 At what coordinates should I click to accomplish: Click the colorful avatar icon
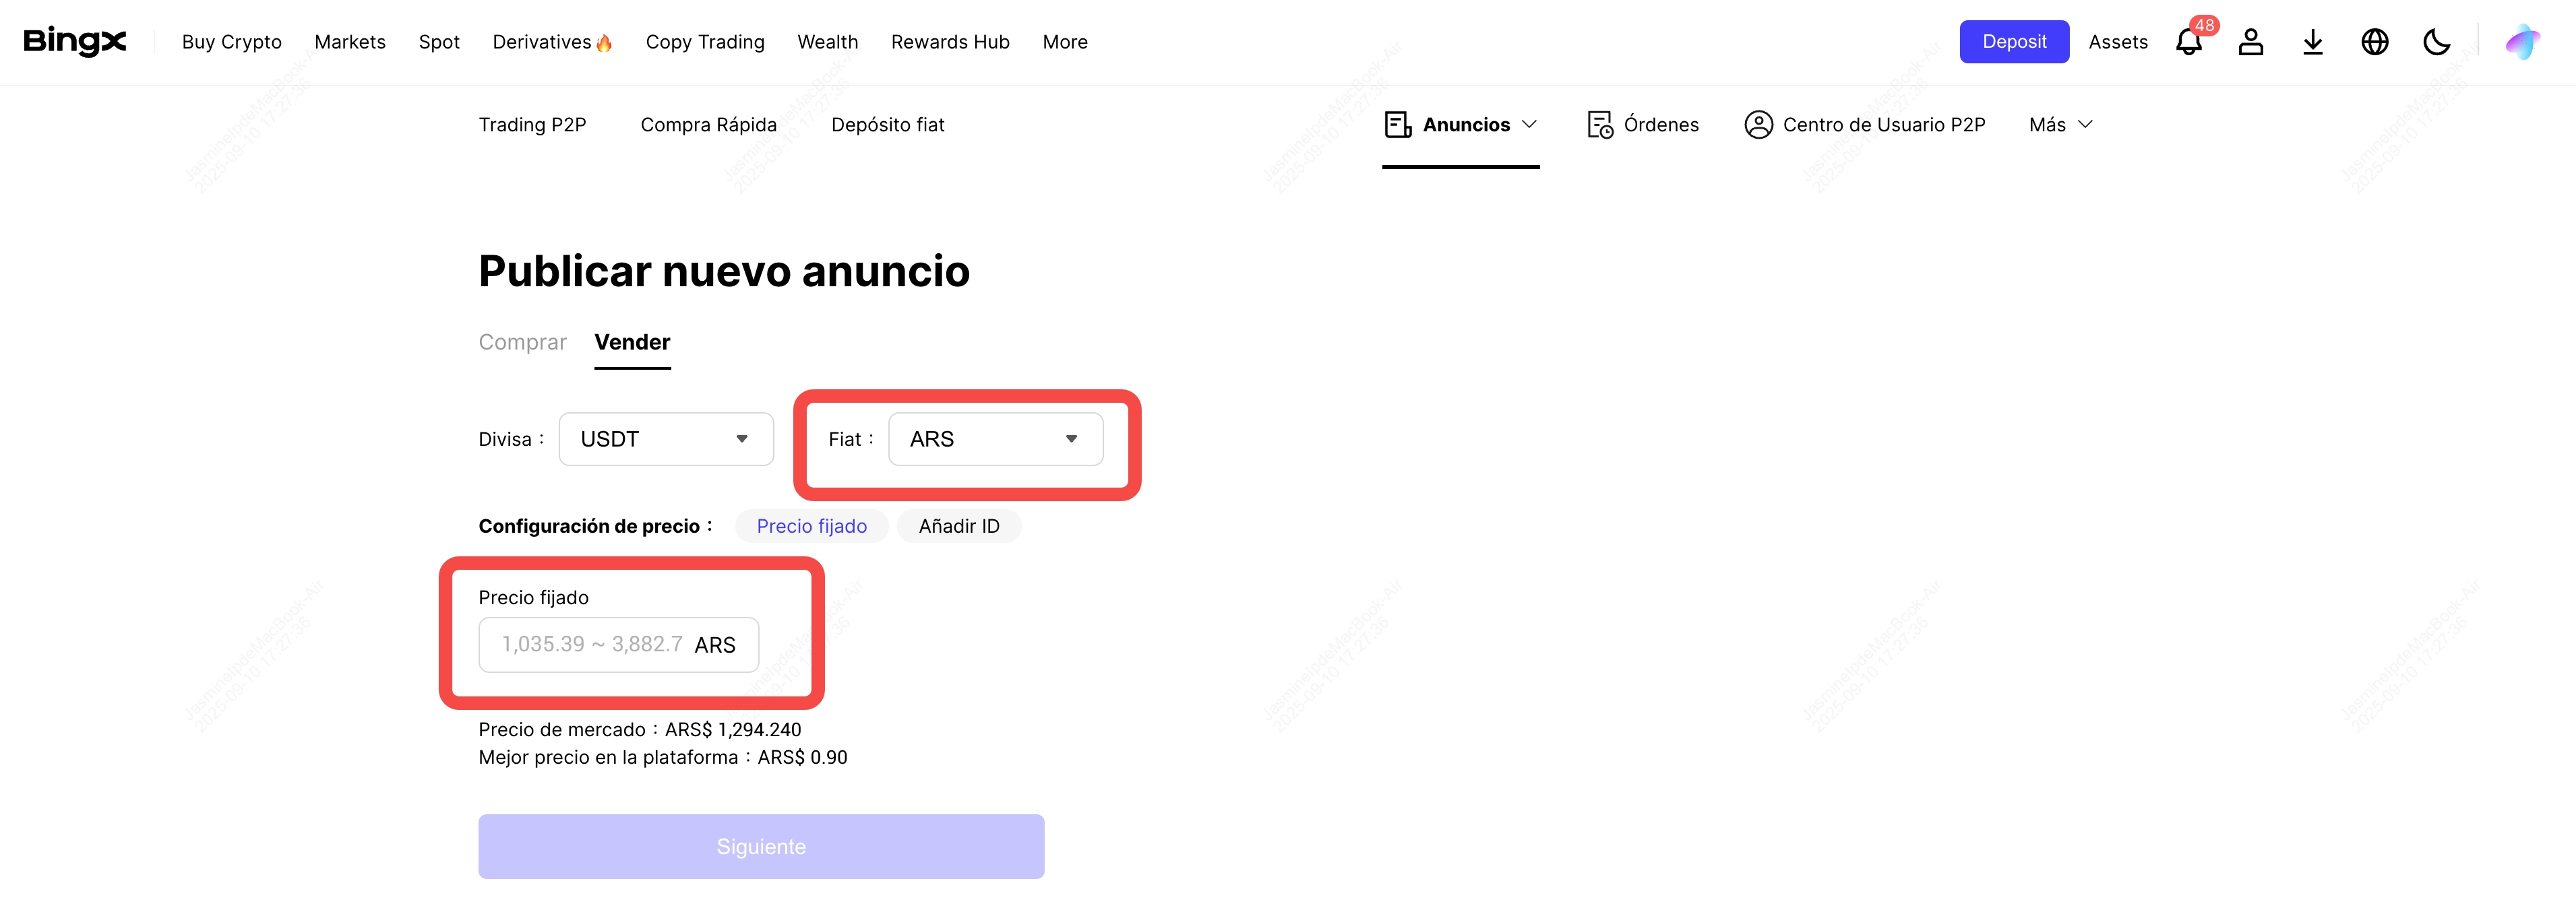click(2522, 42)
